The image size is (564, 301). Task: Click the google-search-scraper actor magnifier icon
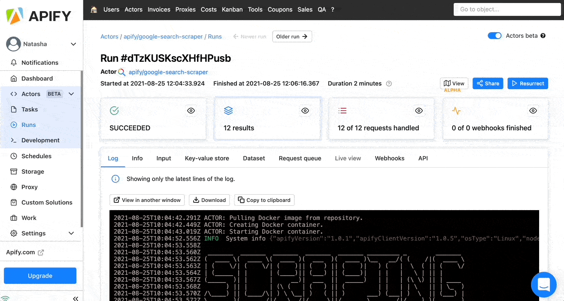[x=122, y=72]
